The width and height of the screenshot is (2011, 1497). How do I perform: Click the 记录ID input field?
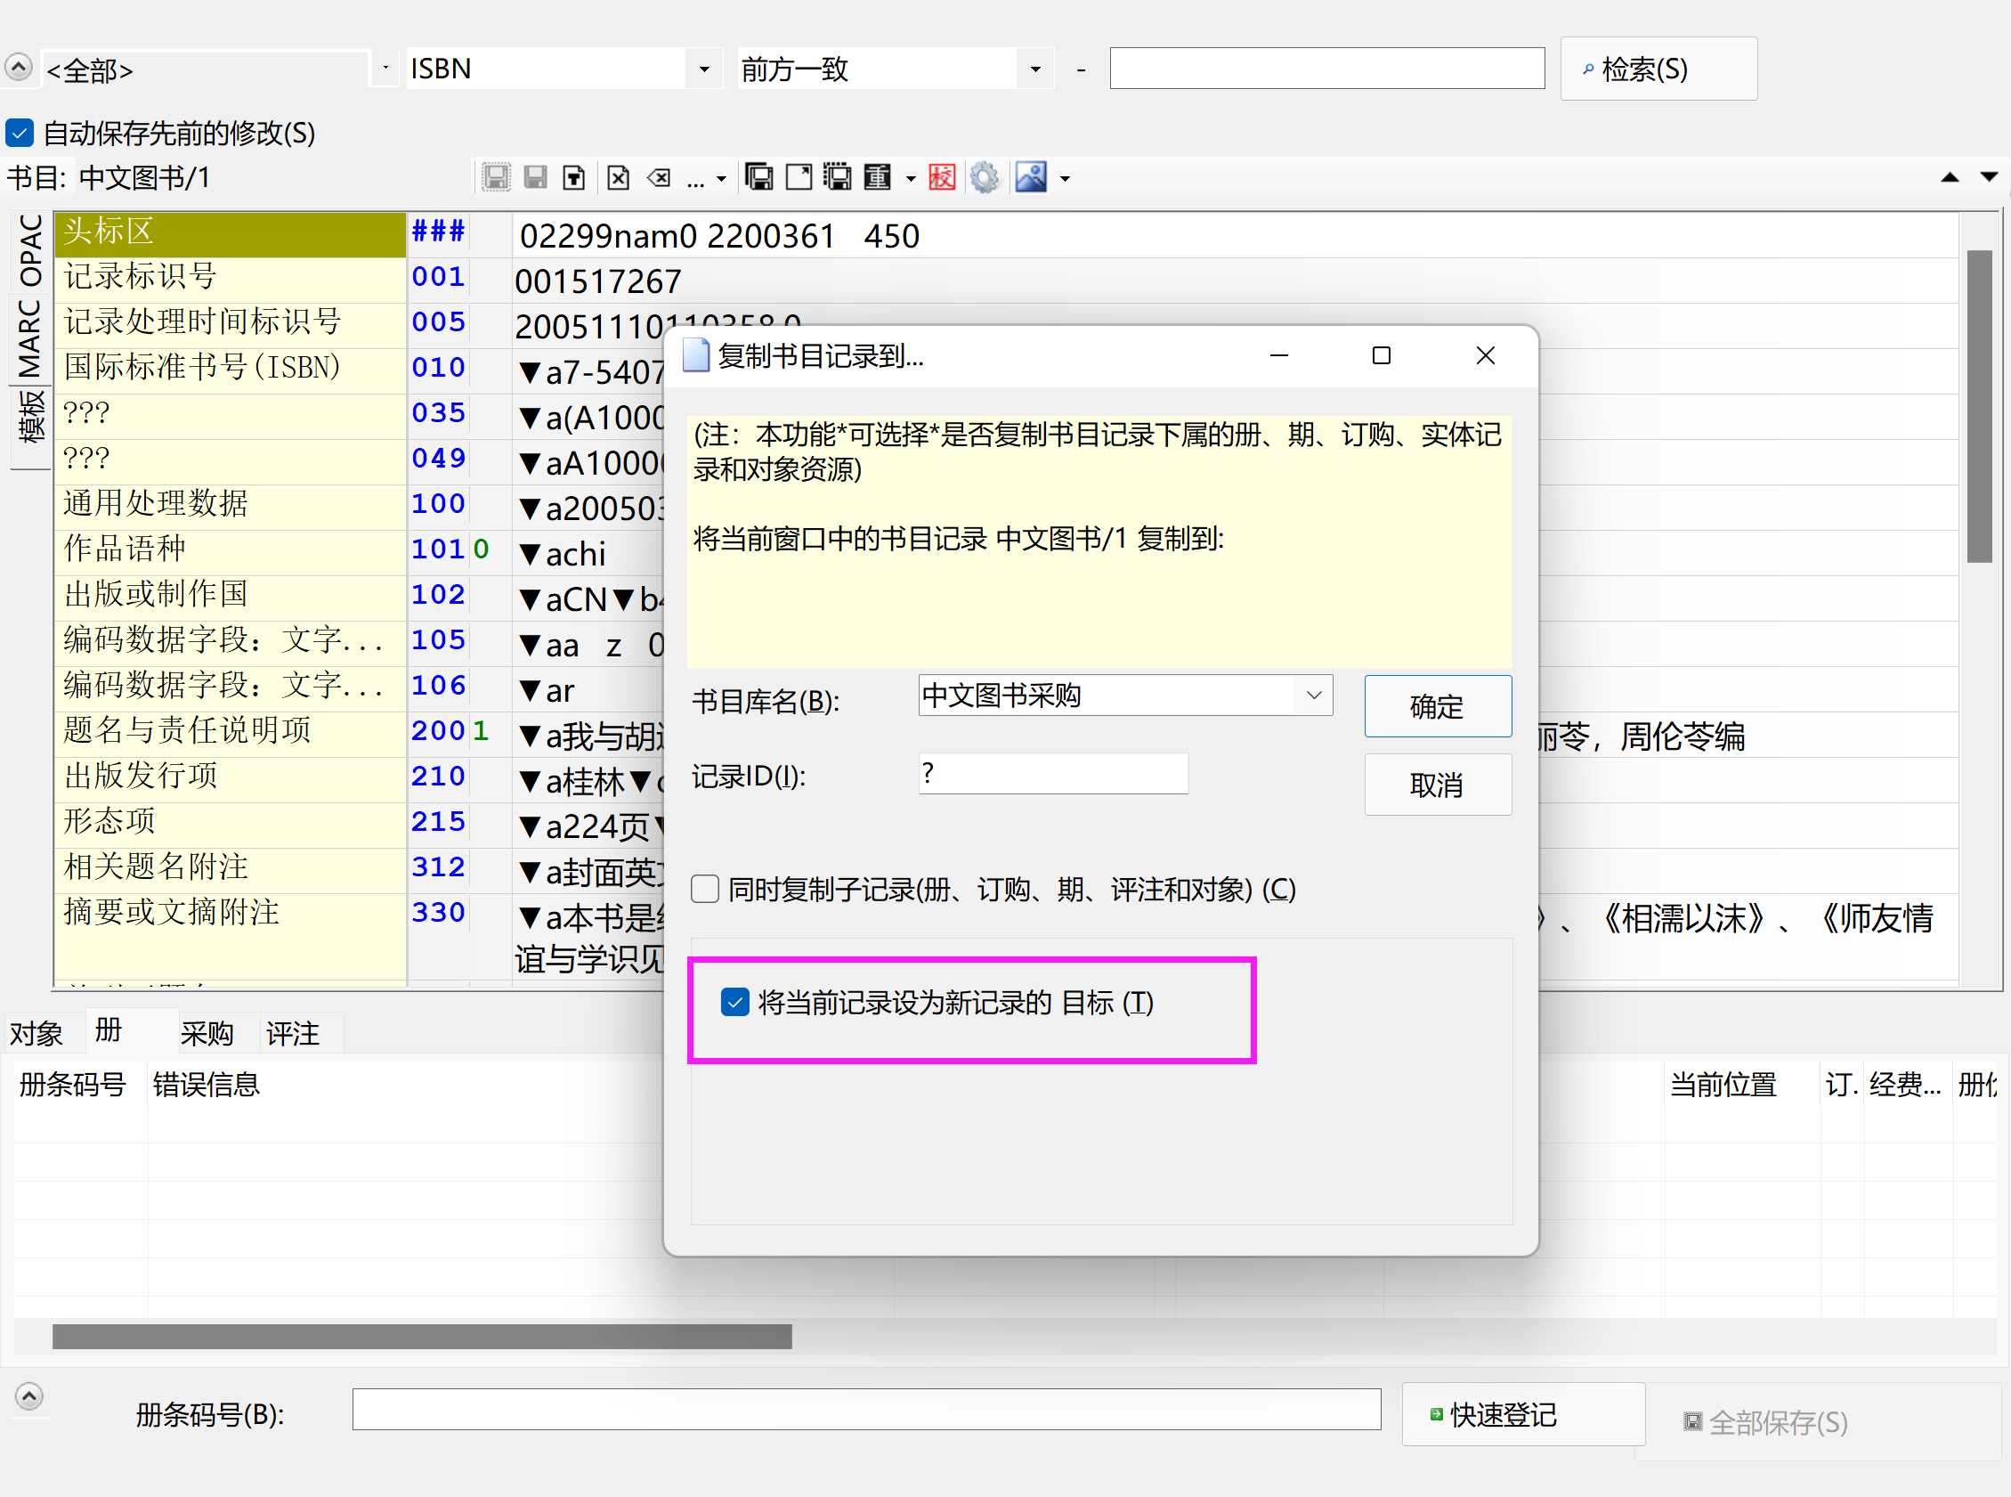click(x=1052, y=774)
